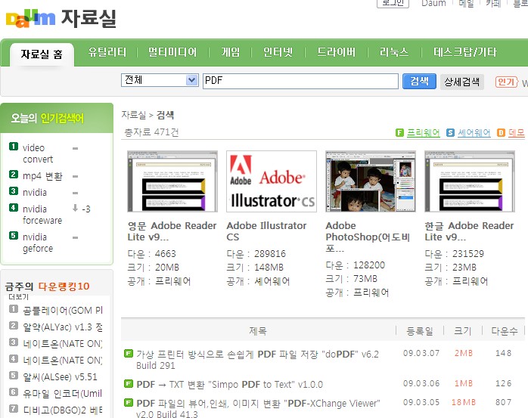
Task: Open Adobe Illustrator CS thumbnail image
Action: [272, 181]
